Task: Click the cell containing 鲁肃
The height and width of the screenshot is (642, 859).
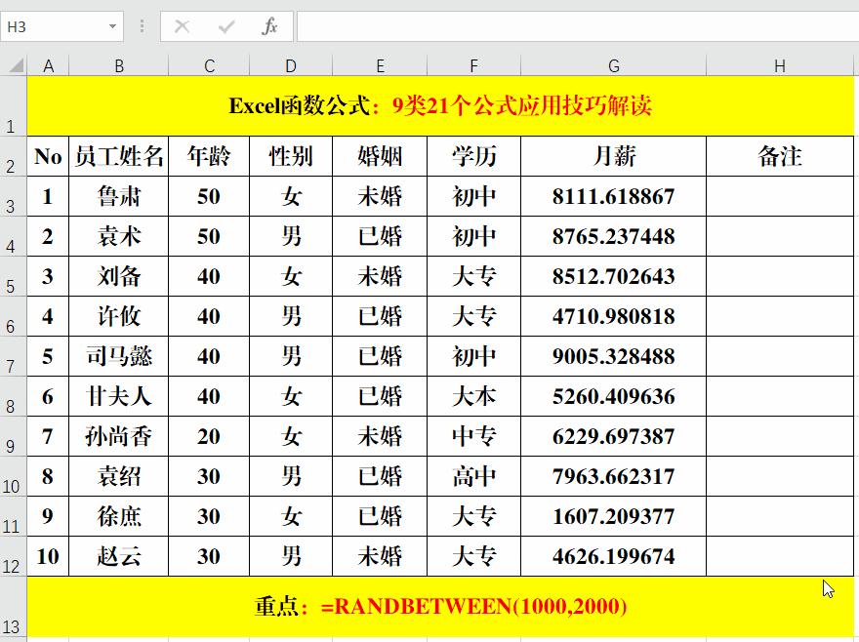Action: coord(119,196)
